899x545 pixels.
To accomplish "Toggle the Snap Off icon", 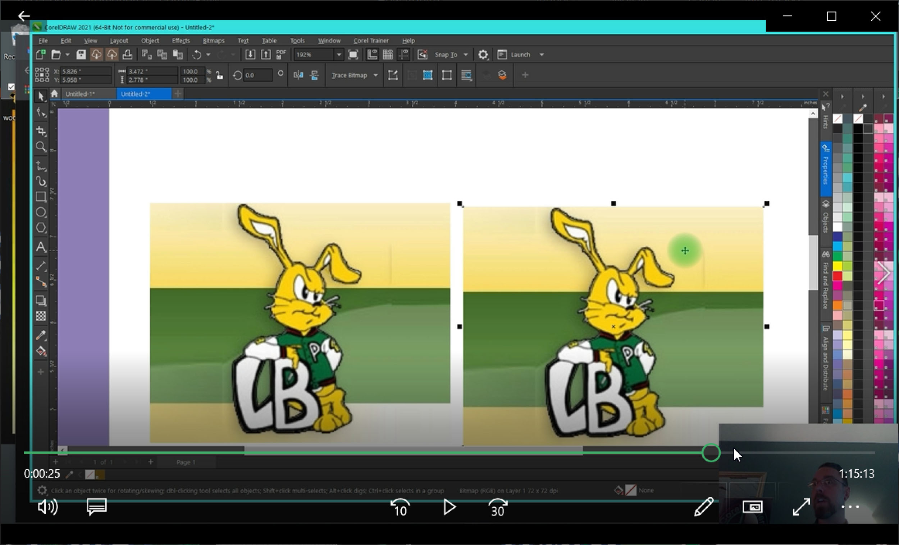I will coord(423,55).
